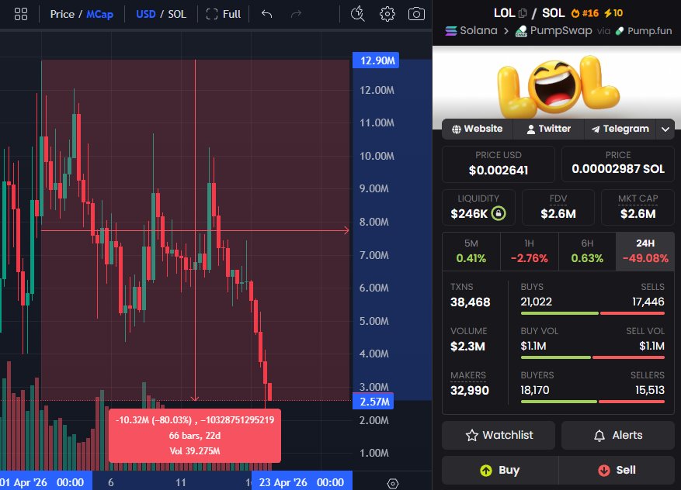Click the buy vol versus sell vol bar
This screenshot has width=681, height=490.
pos(592,357)
